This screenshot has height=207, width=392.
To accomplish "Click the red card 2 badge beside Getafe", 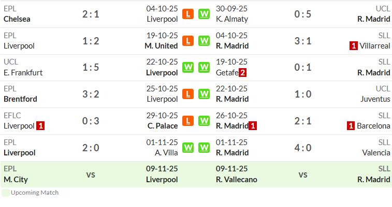I will click(242, 73).
